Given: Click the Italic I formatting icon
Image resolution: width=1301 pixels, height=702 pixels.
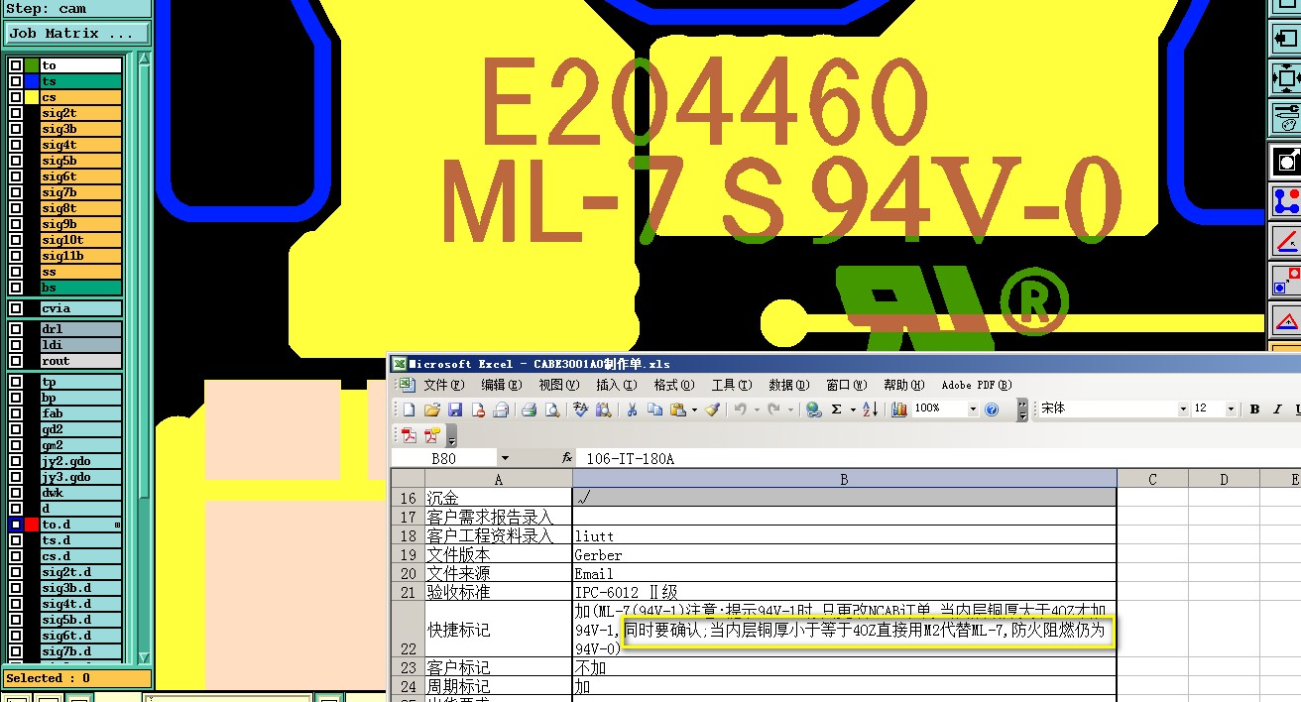Looking at the screenshot, I should tap(1277, 409).
